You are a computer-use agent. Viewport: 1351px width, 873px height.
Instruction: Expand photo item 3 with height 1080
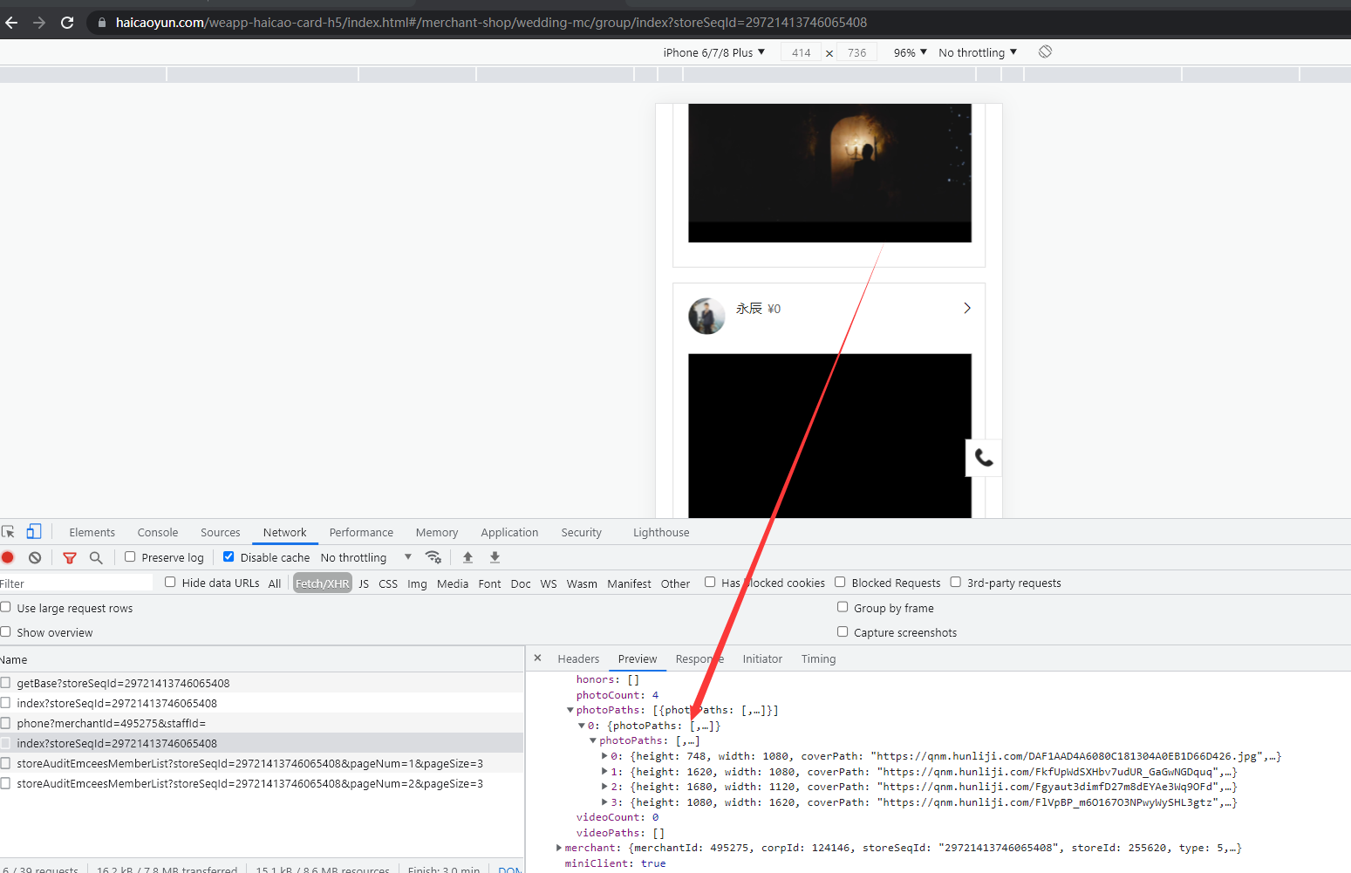(604, 802)
